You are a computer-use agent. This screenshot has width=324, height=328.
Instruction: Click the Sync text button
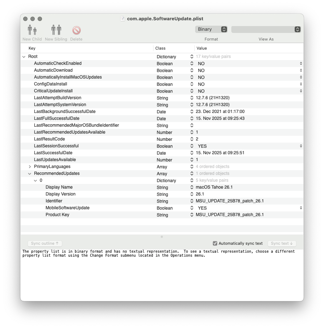282,243
